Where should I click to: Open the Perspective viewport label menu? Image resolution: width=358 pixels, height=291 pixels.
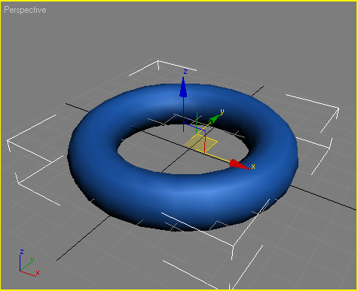[25, 10]
